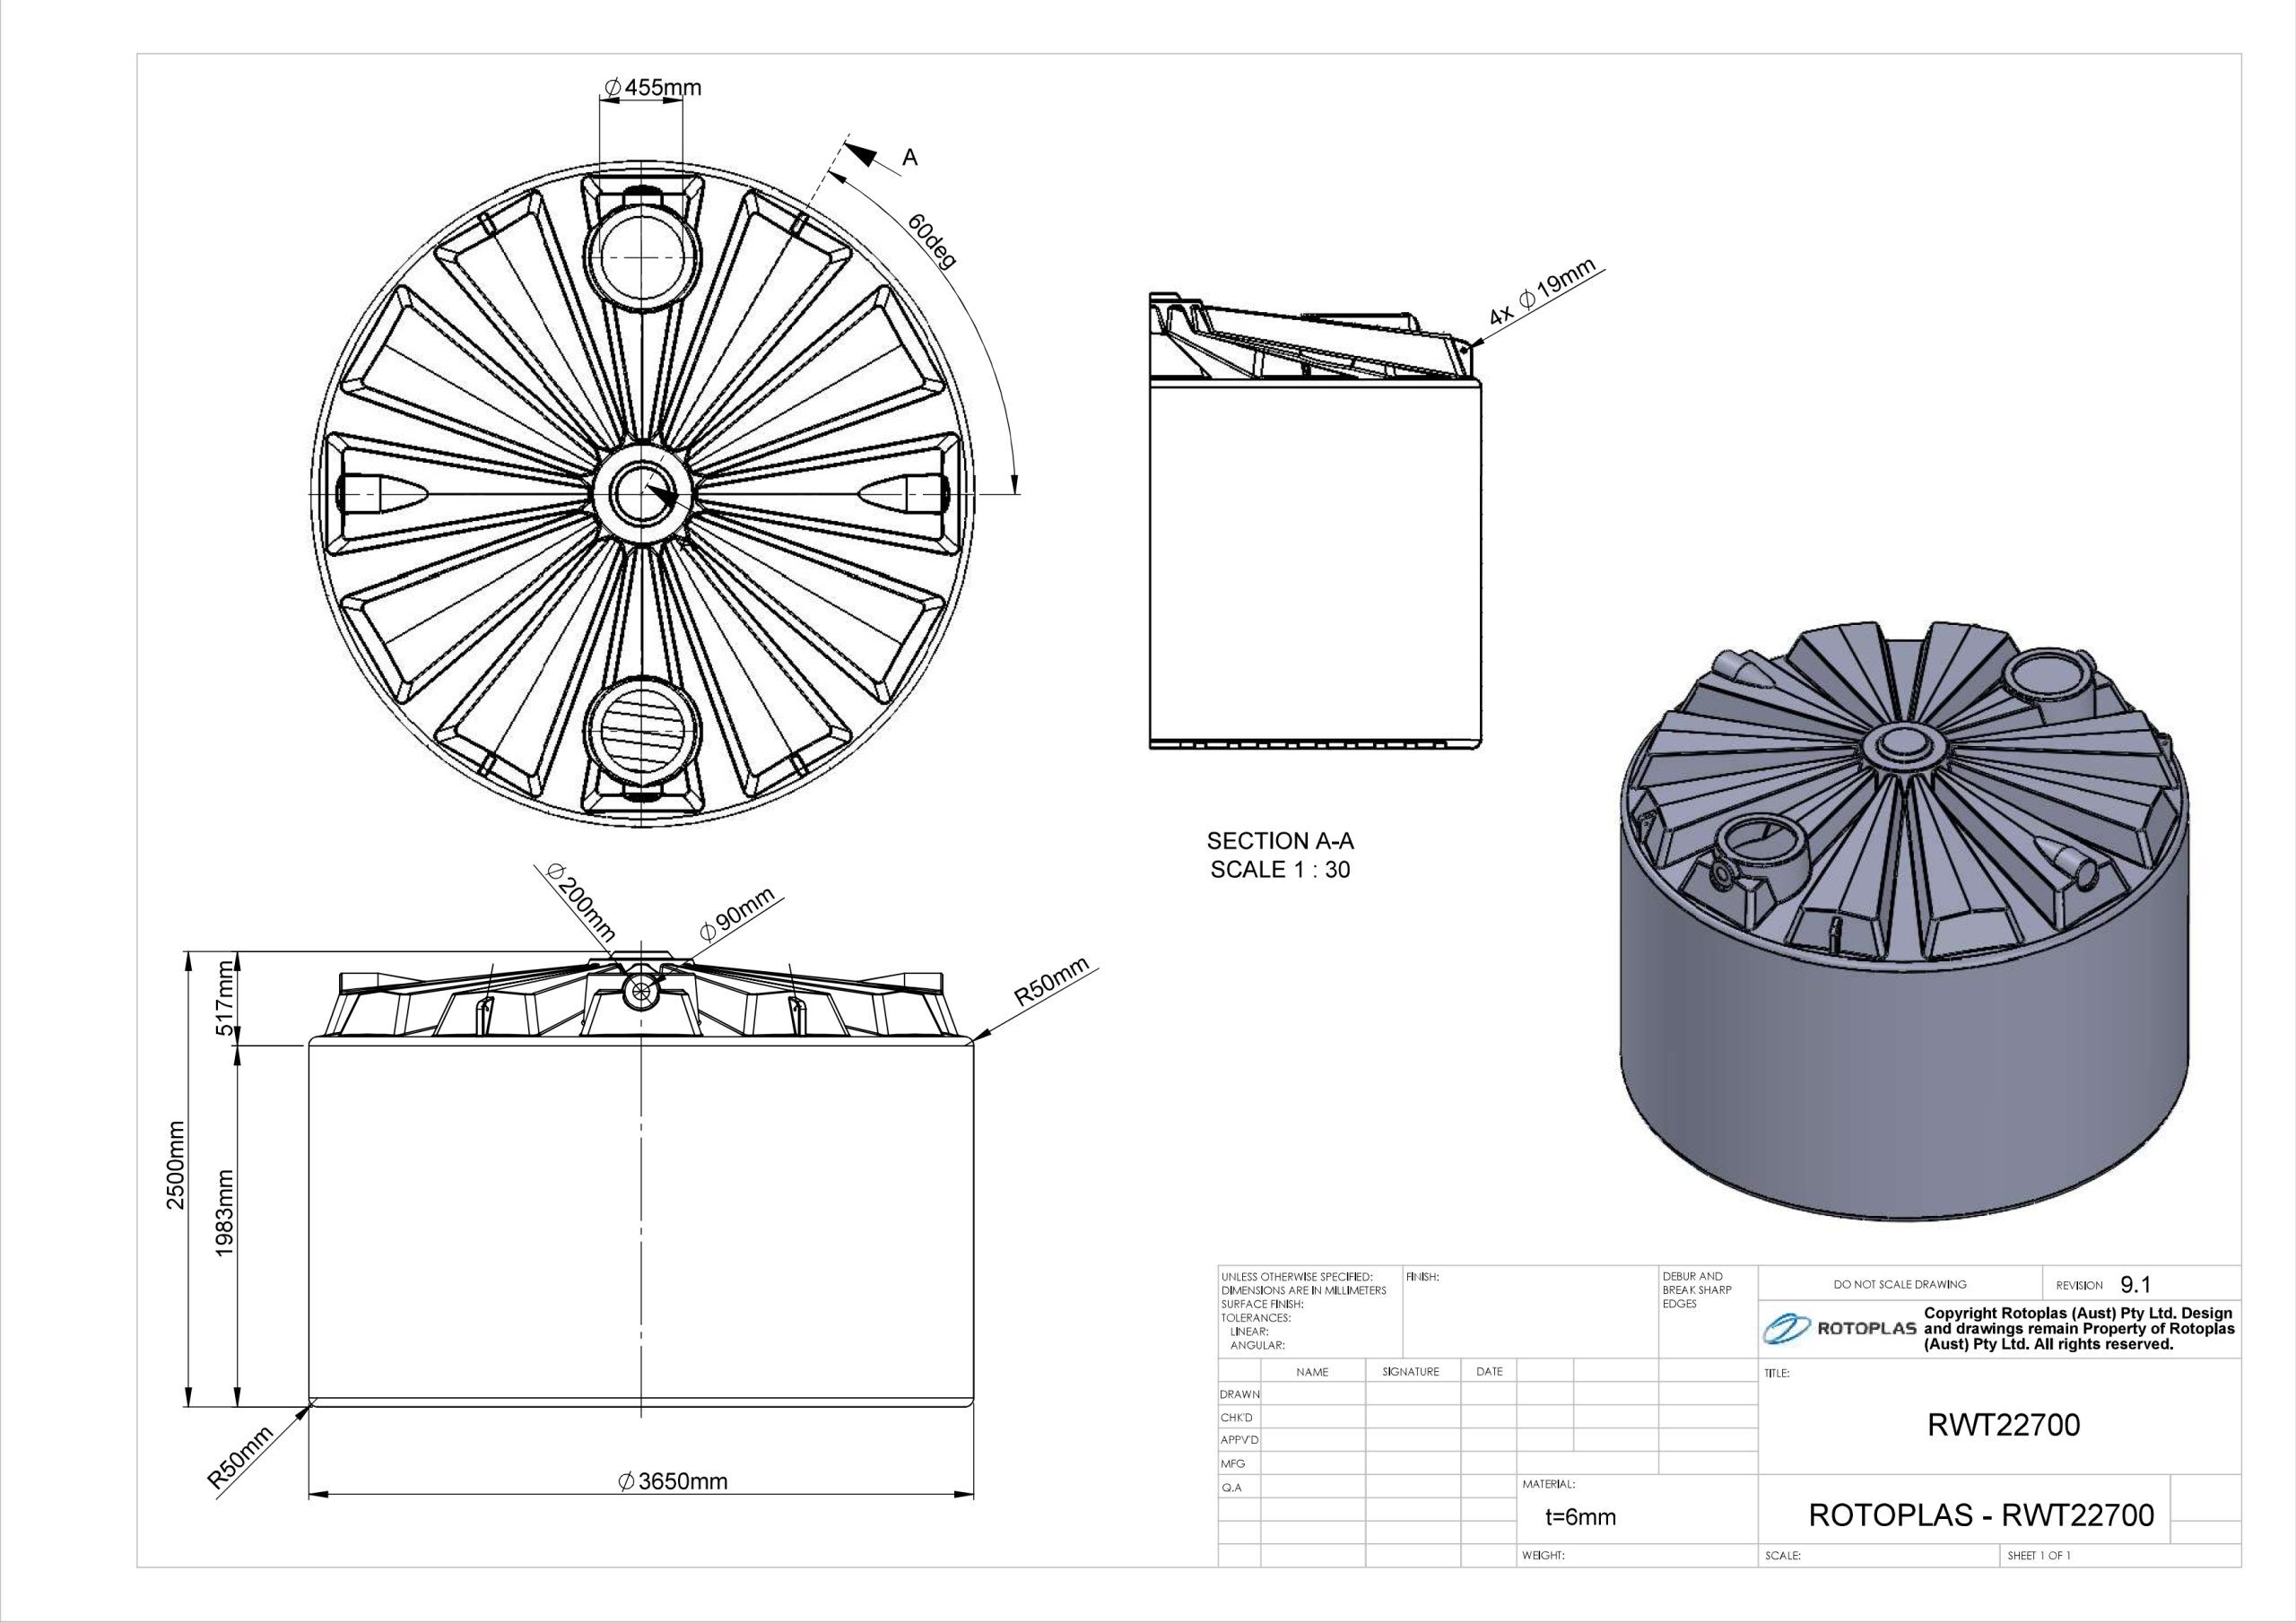The image size is (2296, 1623).
Task: Click the 2500mm overall height dimension
Action: point(176,1165)
